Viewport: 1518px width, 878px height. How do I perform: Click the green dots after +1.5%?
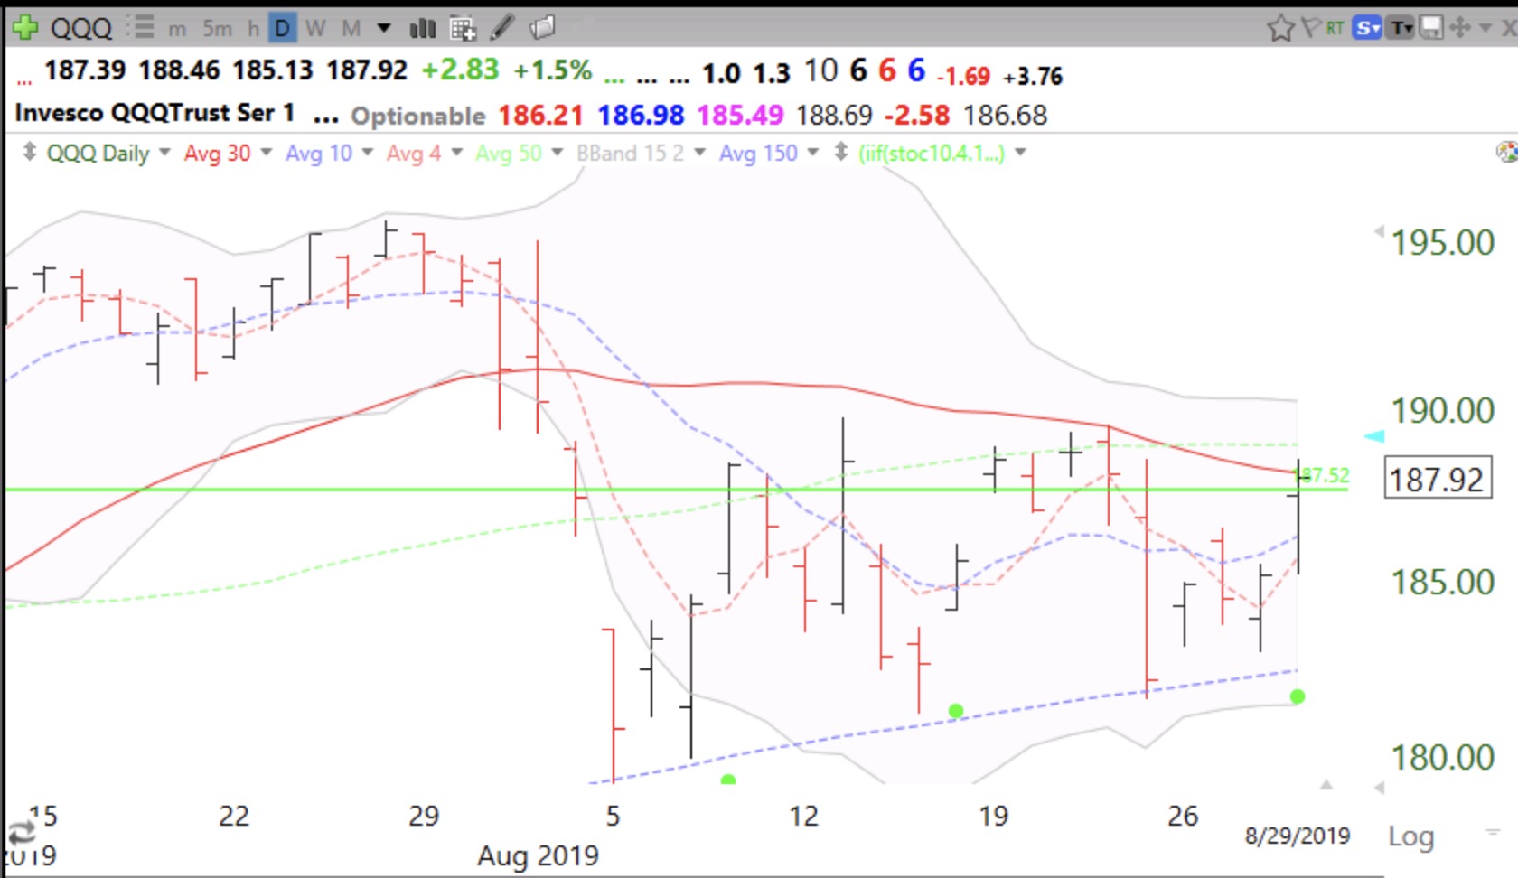coord(614,79)
